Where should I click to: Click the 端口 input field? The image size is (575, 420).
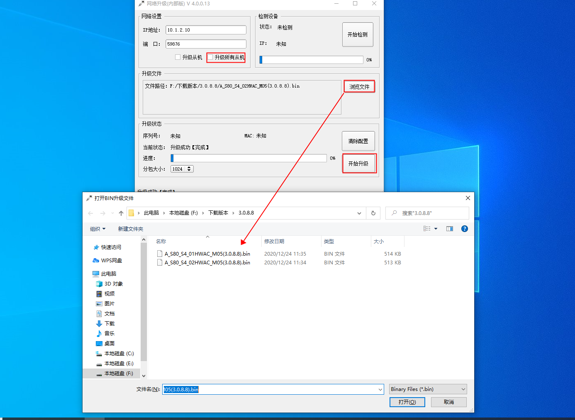pos(206,44)
